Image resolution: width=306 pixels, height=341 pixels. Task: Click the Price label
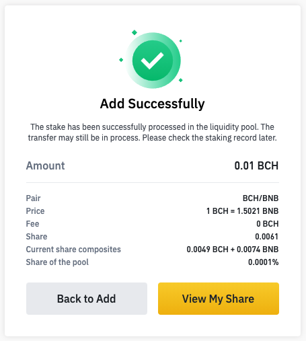pyautogui.click(x=35, y=211)
